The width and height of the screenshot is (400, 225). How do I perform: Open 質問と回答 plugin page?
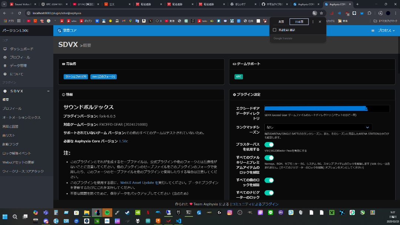click(x=10, y=126)
